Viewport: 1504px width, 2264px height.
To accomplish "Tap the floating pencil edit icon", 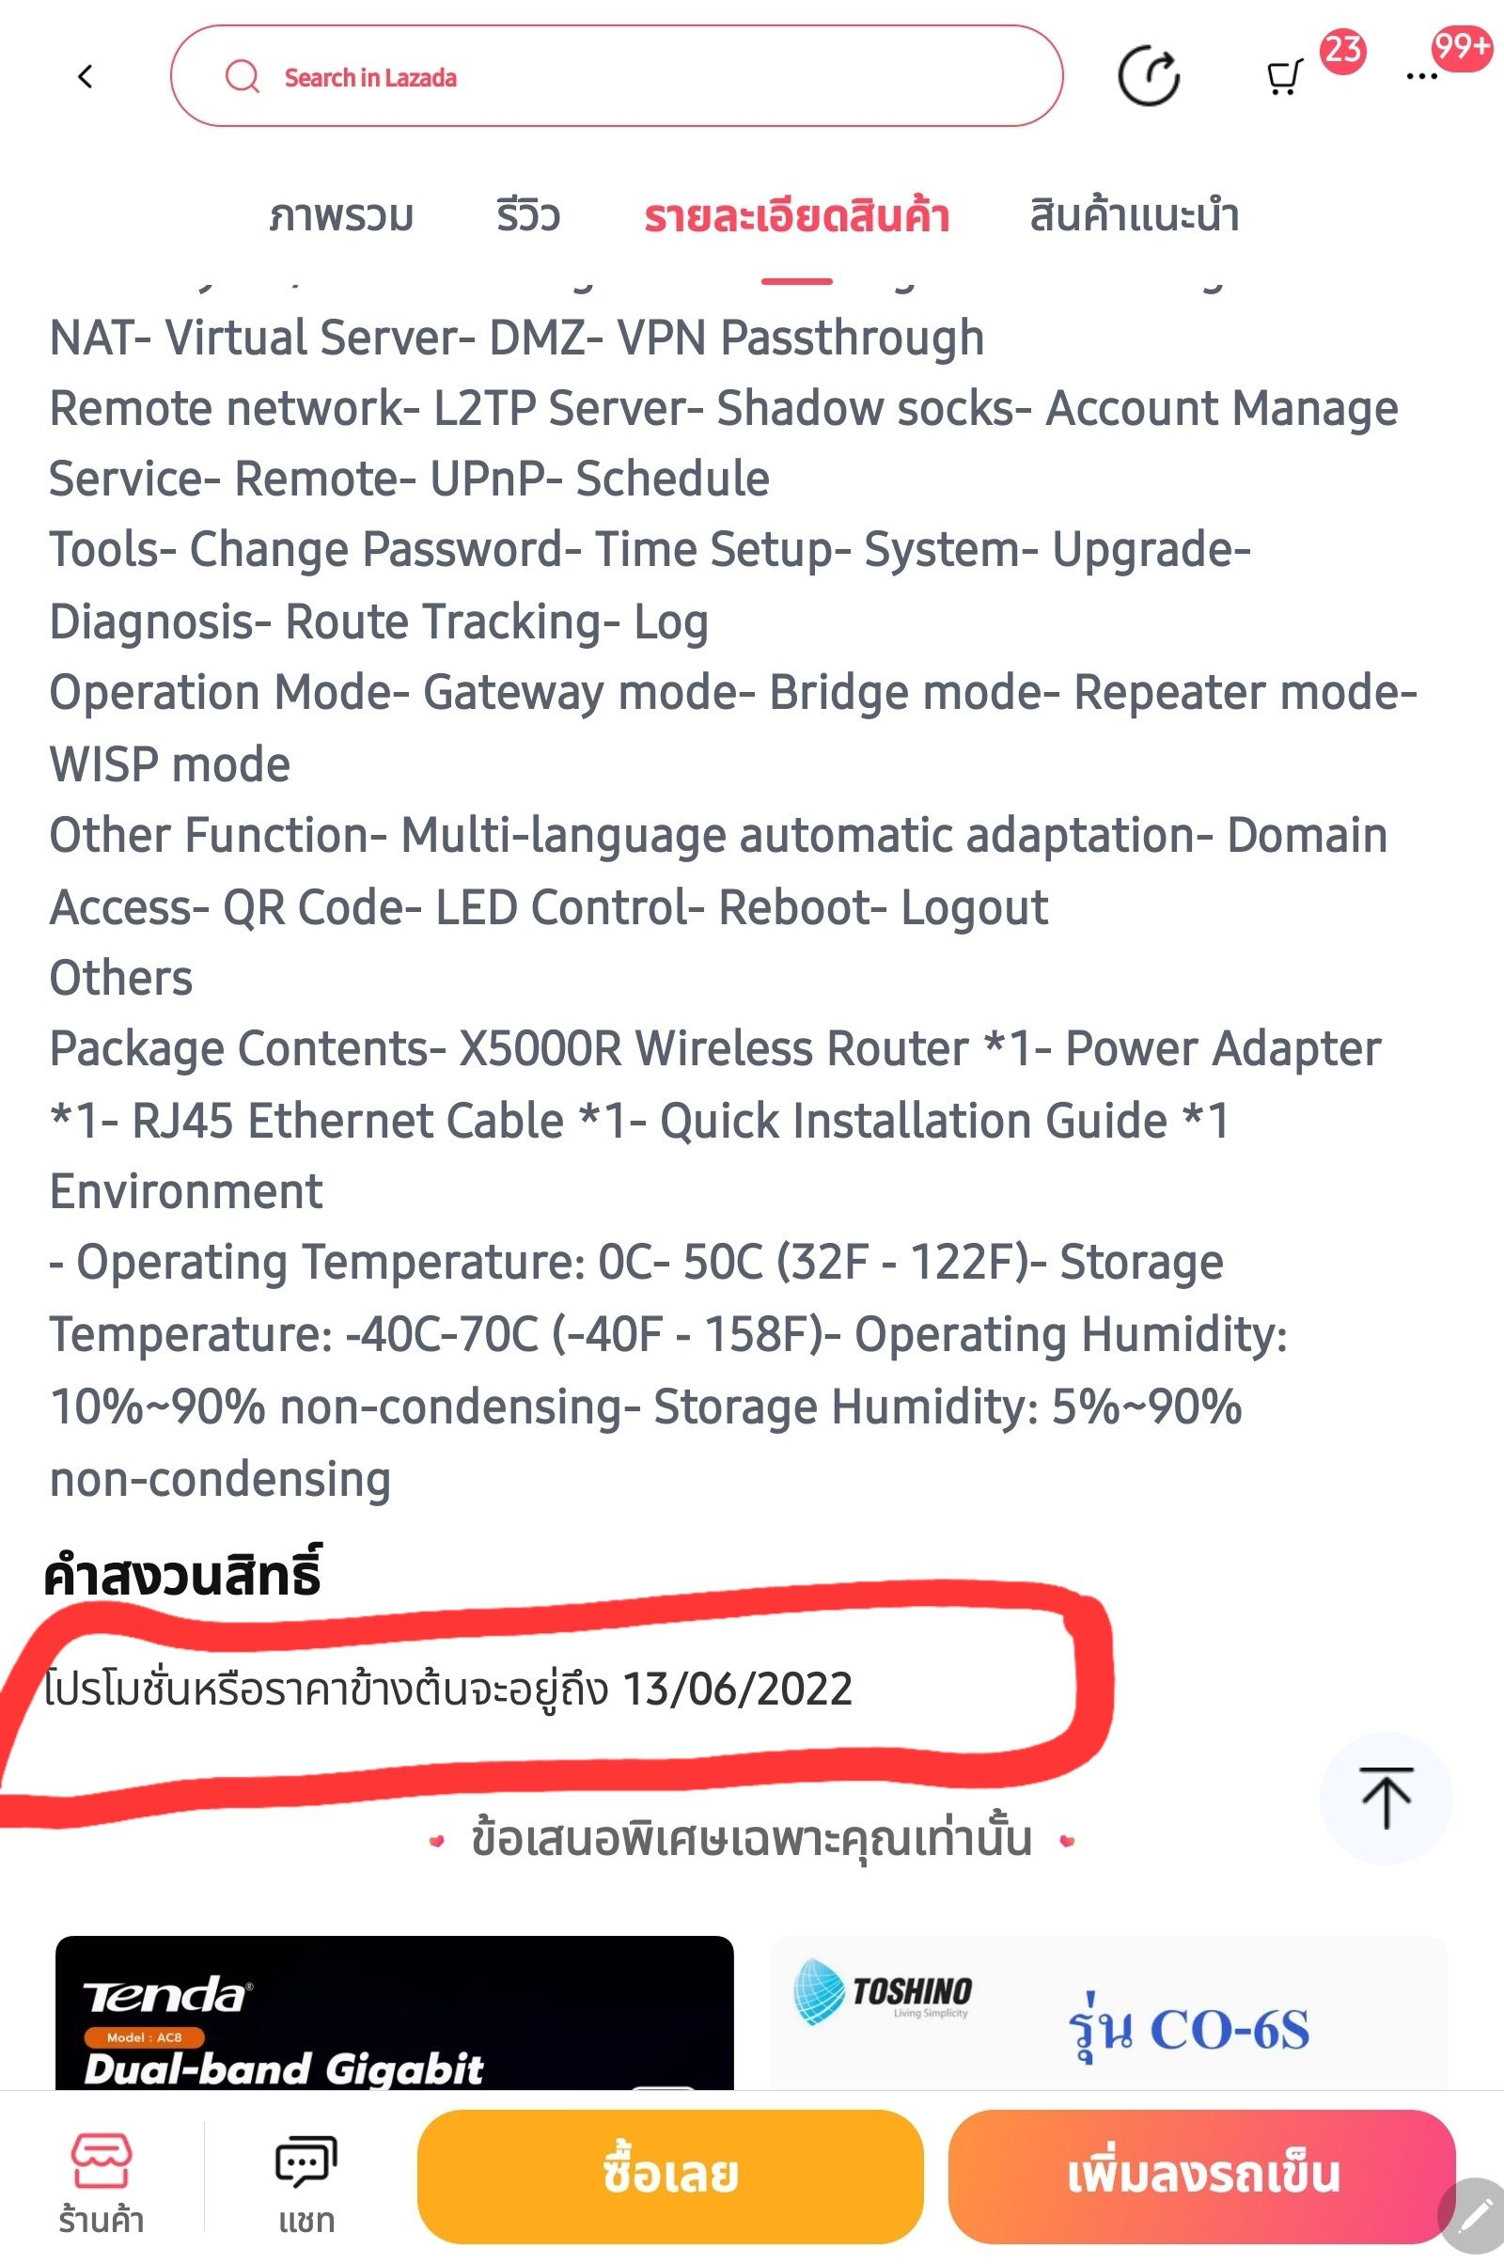I will pyautogui.click(x=1473, y=2216).
